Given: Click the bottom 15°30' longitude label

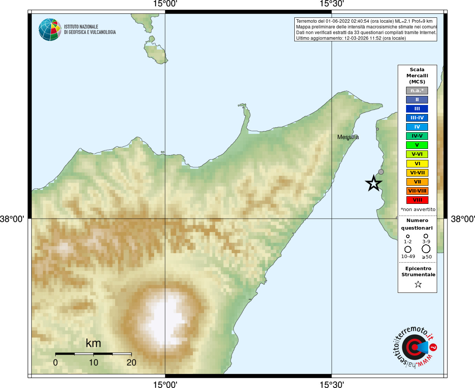Looking at the screenshot, I should (x=332, y=384).
